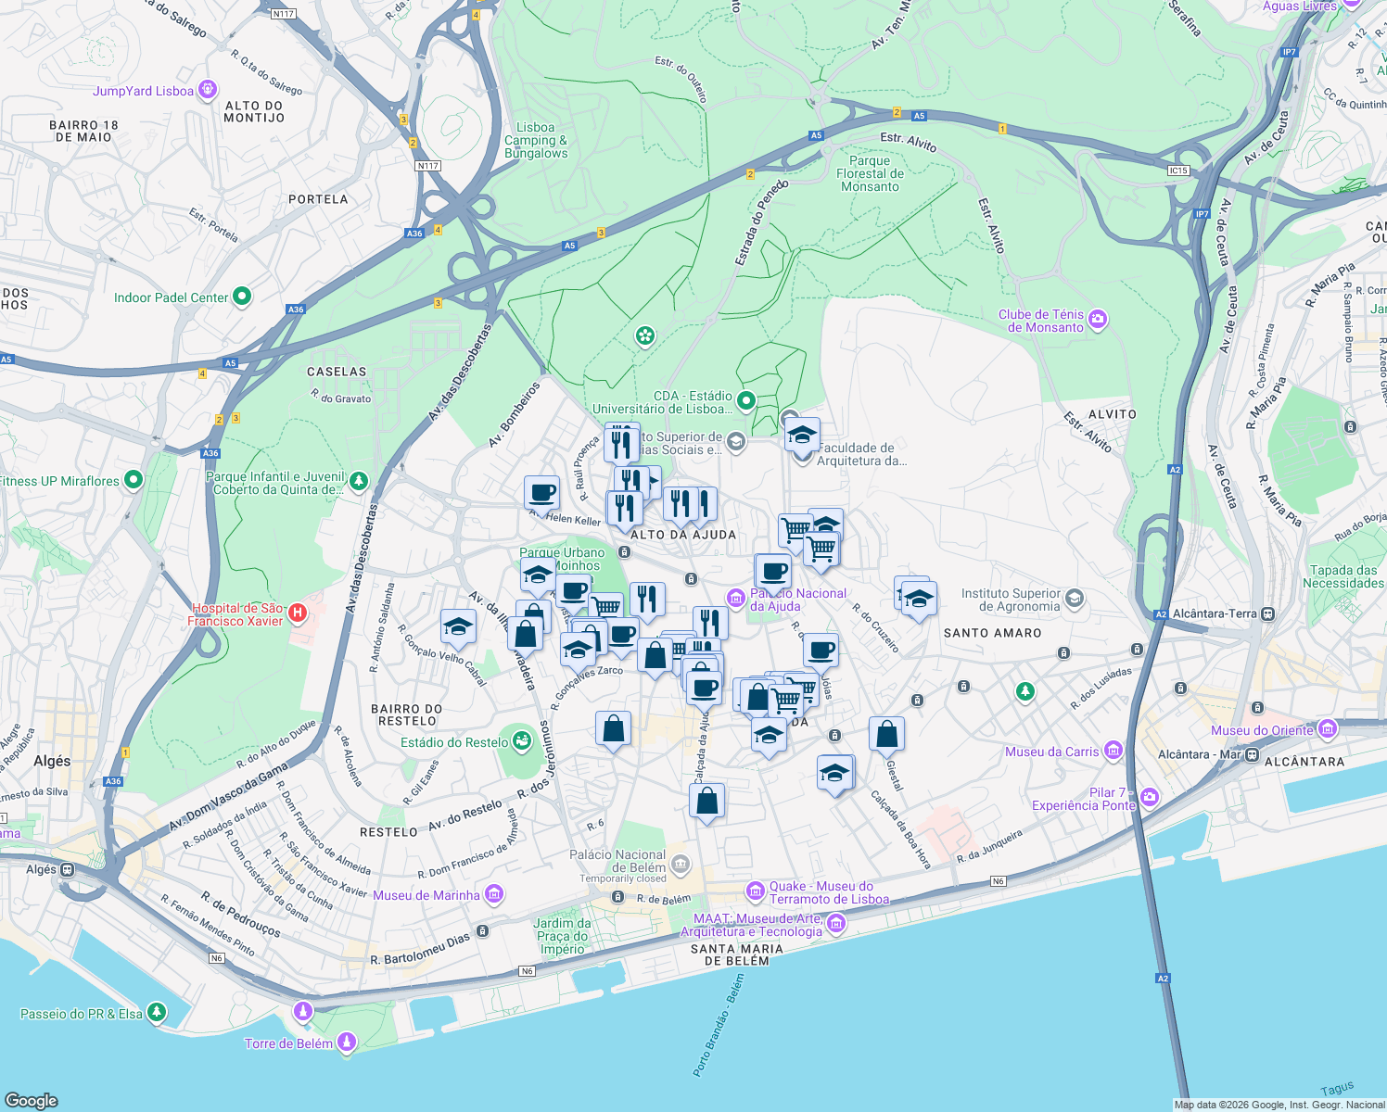Select the Museu da Carris museum icon
Viewport: 1387px width, 1112px height.
pyautogui.click(x=1113, y=752)
